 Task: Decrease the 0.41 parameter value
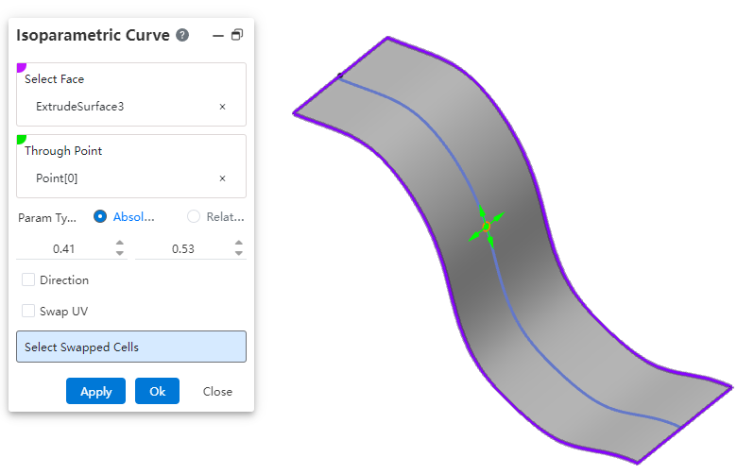click(x=119, y=253)
